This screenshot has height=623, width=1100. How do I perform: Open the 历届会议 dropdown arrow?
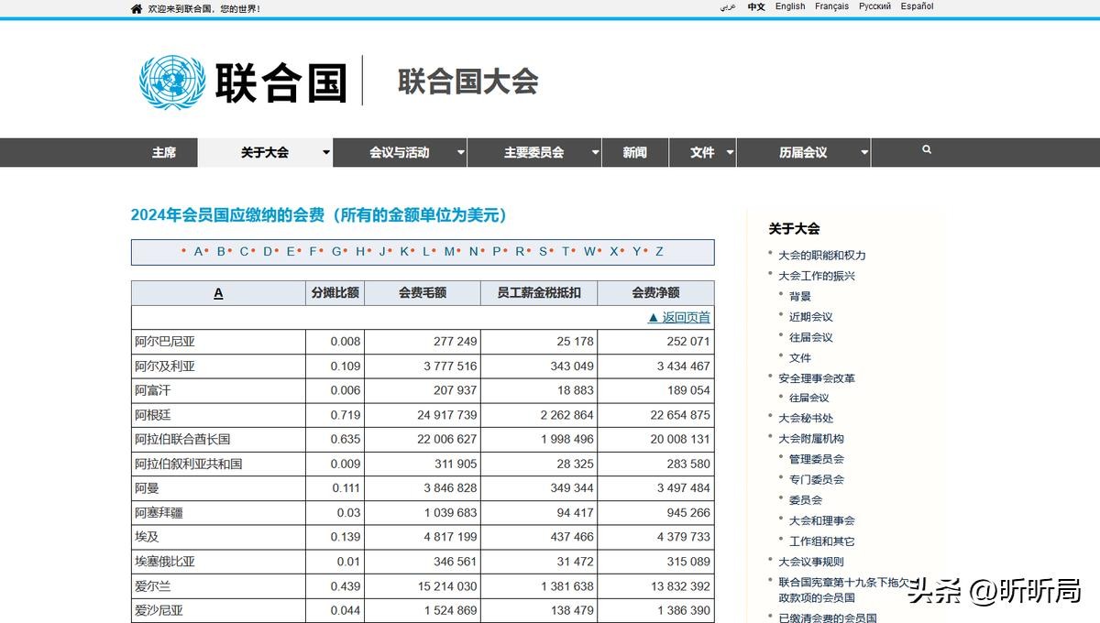click(x=864, y=153)
